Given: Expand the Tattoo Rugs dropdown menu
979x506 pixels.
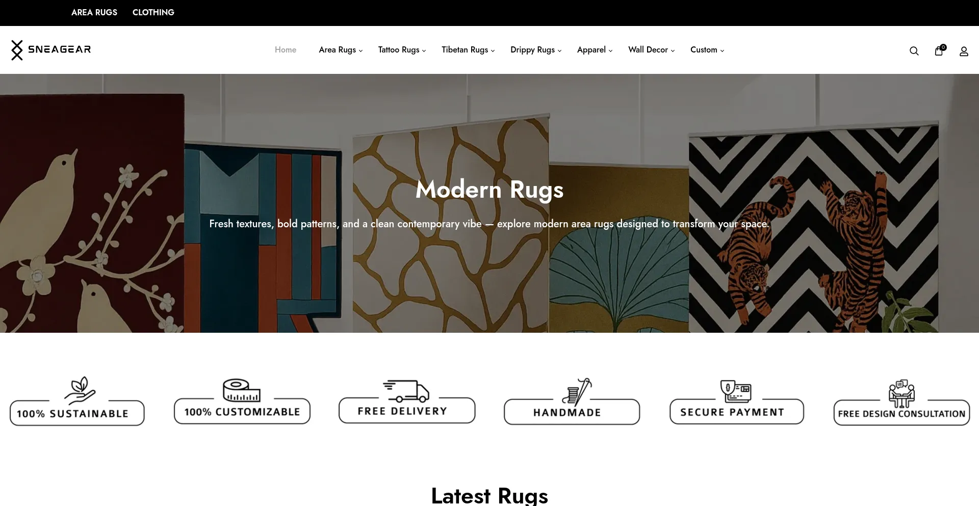Looking at the screenshot, I should [402, 50].
